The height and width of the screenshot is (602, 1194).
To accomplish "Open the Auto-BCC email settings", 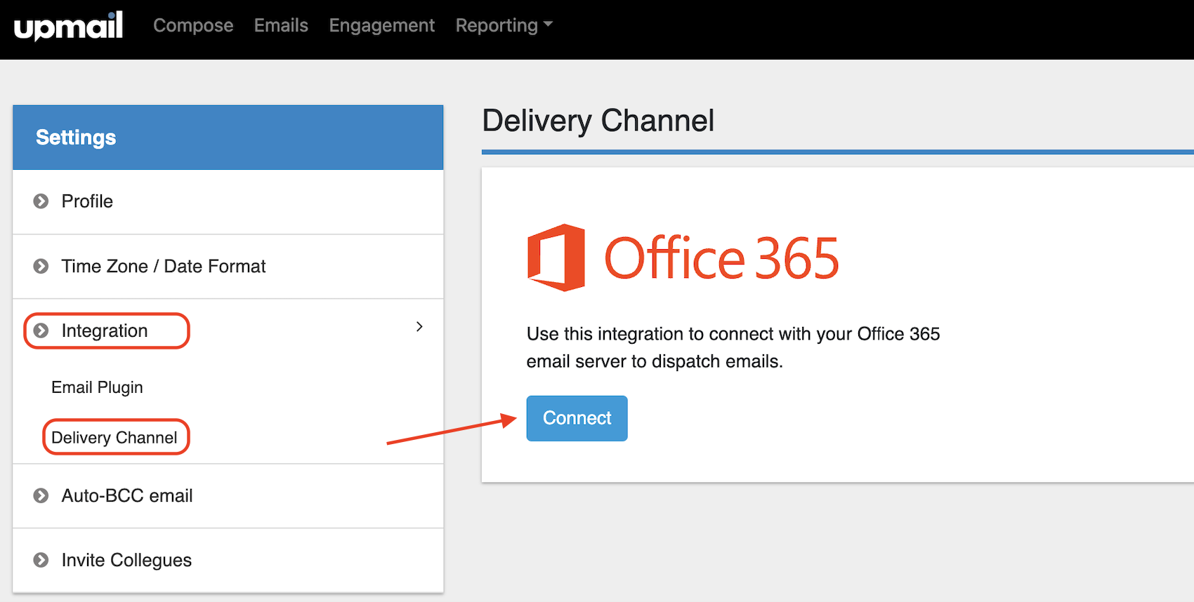I will pos(127,496).
